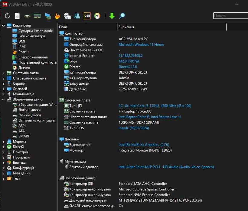Open the Intel Alder Point HD Audio link

tap(166, 167)
